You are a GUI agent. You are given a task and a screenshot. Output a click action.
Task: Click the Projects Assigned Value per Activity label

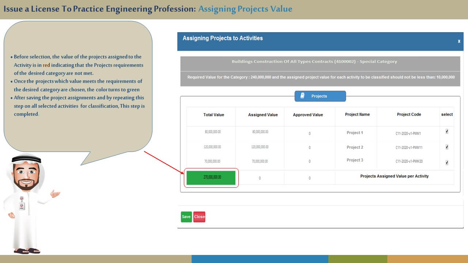point(394,176)
